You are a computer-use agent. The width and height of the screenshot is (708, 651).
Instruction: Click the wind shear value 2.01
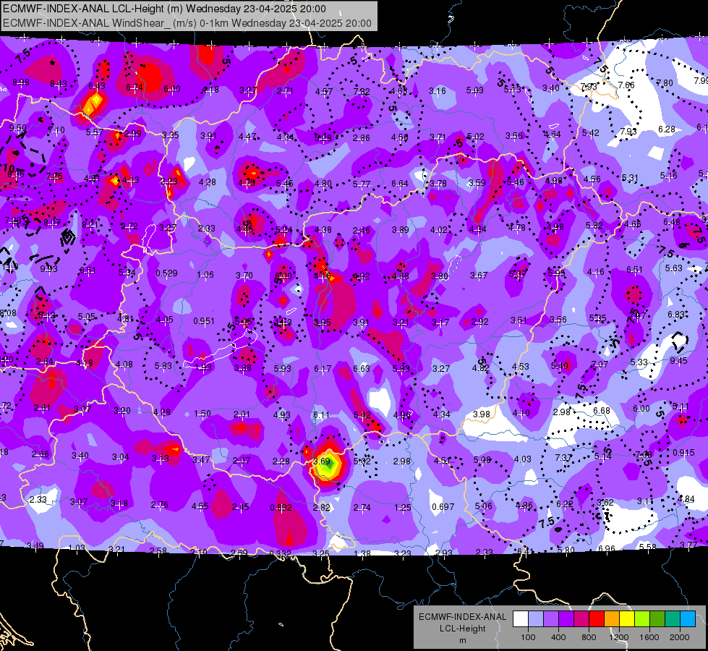tap(242, 414)
